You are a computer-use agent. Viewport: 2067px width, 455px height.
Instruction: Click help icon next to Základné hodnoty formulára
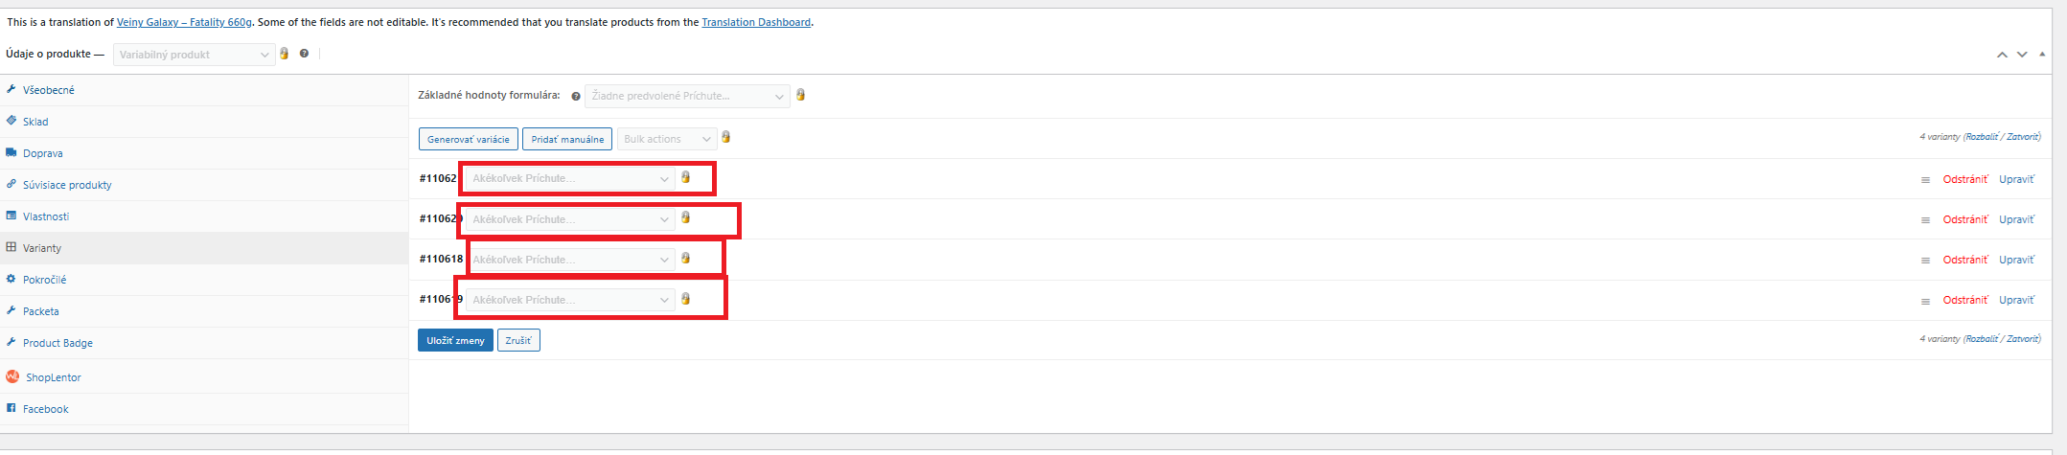pos(576,96)
